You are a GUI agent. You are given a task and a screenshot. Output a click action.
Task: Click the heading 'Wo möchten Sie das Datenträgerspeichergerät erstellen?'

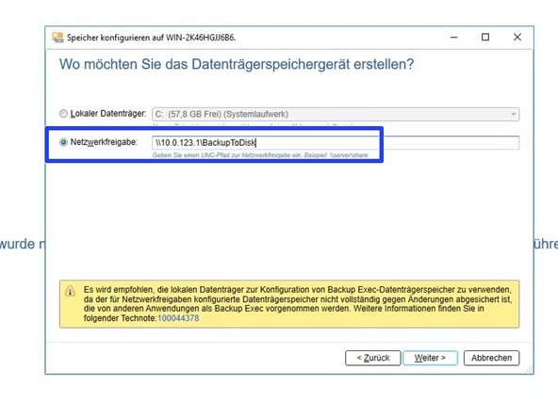[237, 64]
